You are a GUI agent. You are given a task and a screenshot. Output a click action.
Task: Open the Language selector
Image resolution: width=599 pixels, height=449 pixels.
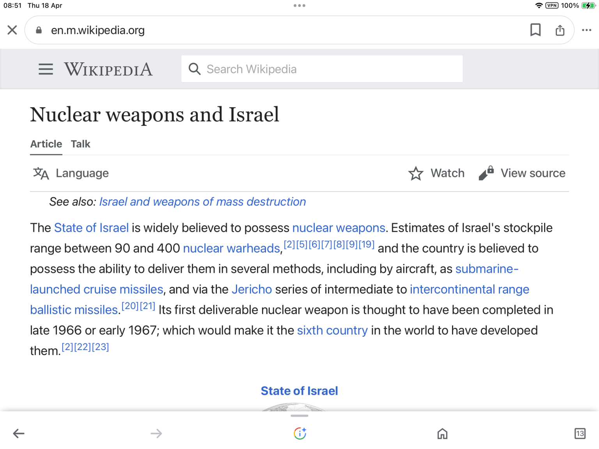[x=71, y=173]
